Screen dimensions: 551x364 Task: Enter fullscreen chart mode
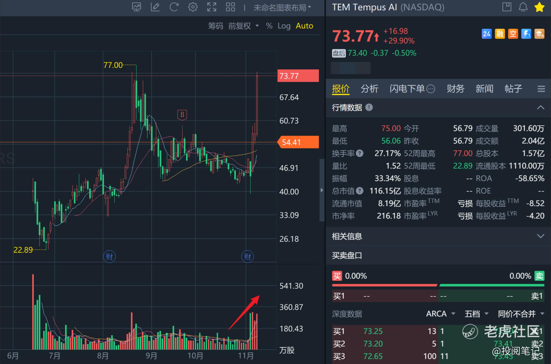point(212,7)
